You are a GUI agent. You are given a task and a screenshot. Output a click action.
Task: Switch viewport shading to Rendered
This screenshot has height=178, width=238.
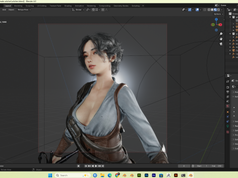(219, 10)
